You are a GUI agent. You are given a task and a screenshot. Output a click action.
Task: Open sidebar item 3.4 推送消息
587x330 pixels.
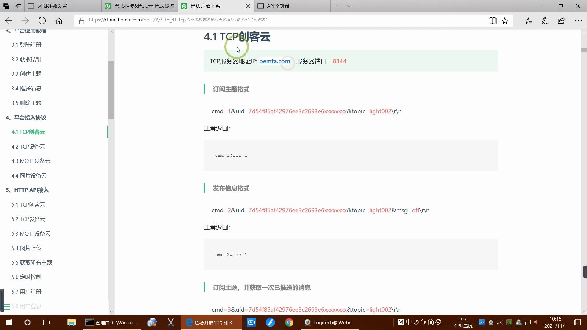click(26, 89)
